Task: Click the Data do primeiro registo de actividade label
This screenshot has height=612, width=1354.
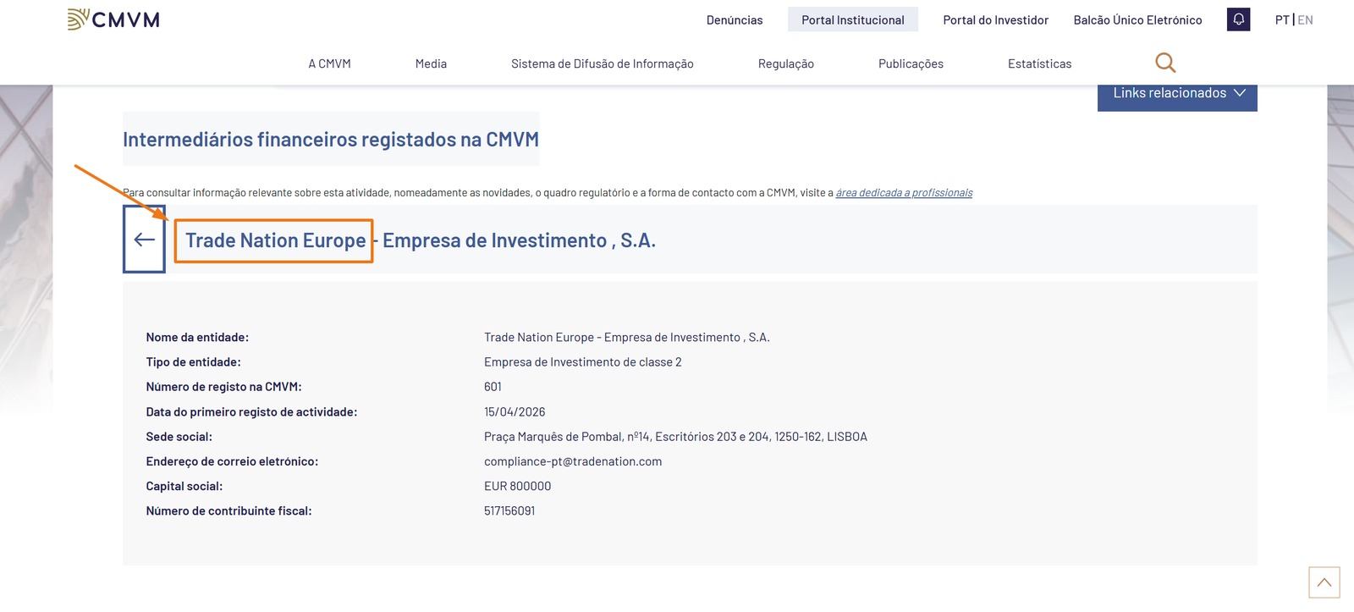Action: pos(251,412)
